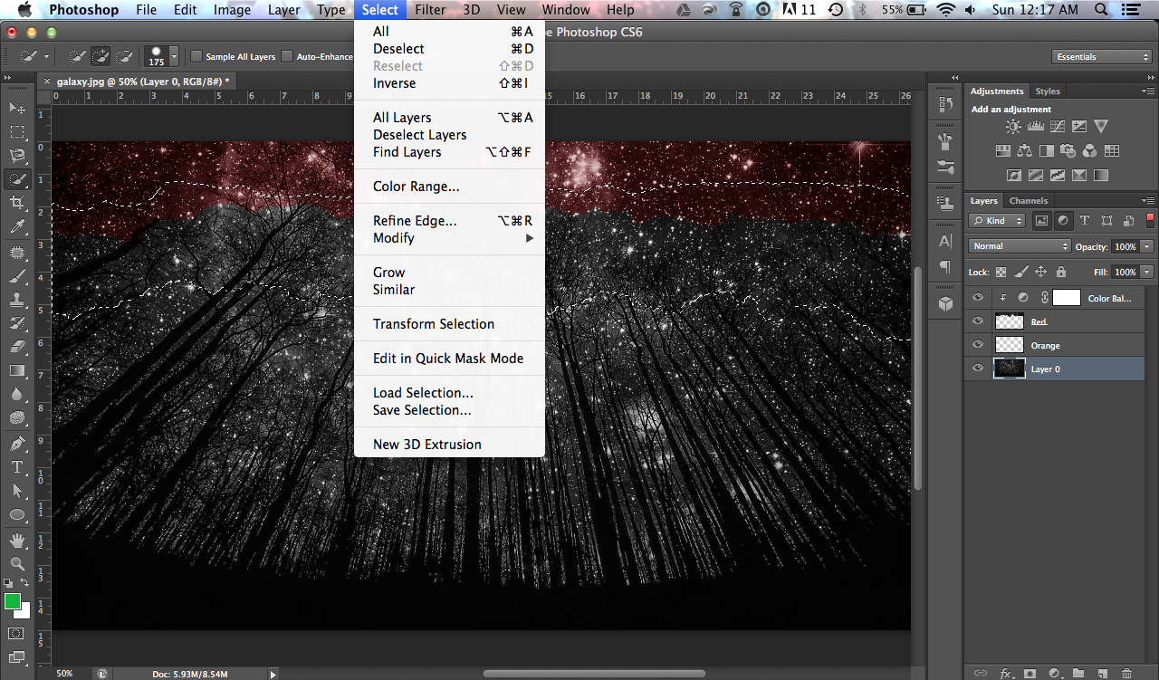Hide the Orange layer
This screenshot has width=1159, height=680.
[x=978, y=345]
